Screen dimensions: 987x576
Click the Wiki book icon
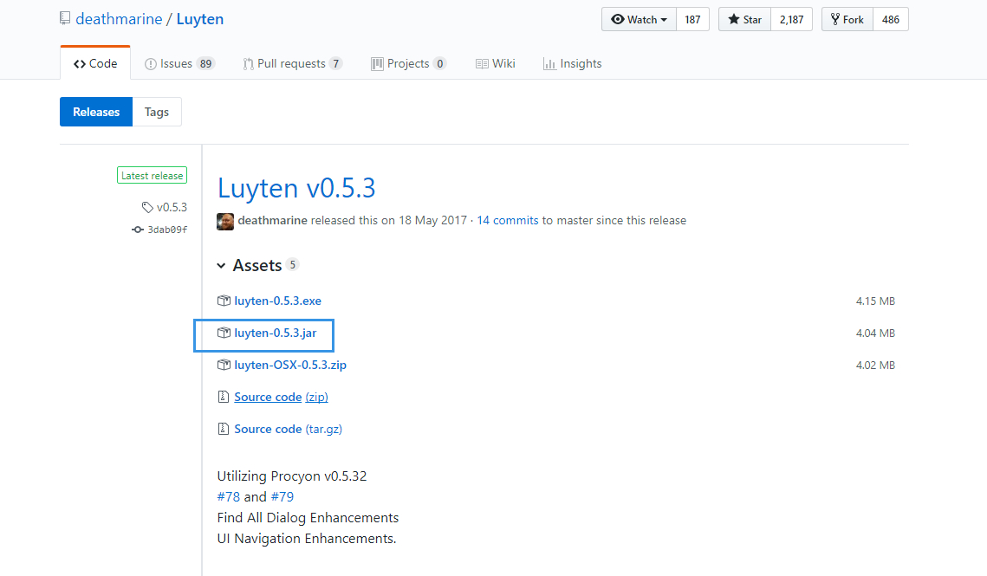click(x=482, y=64)
